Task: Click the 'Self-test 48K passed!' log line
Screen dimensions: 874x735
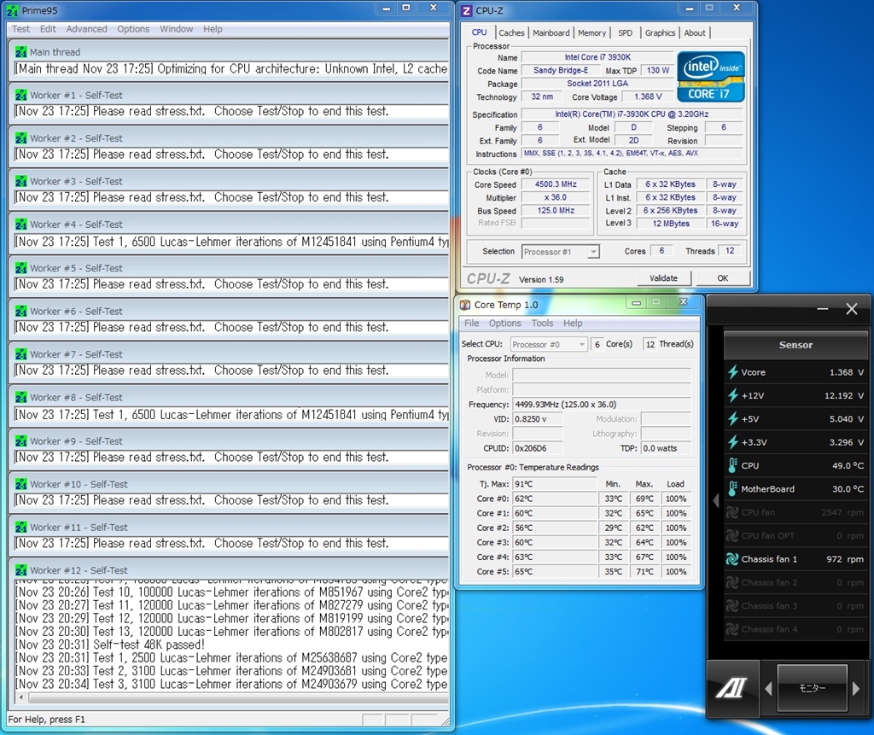Action: point(110,645)
